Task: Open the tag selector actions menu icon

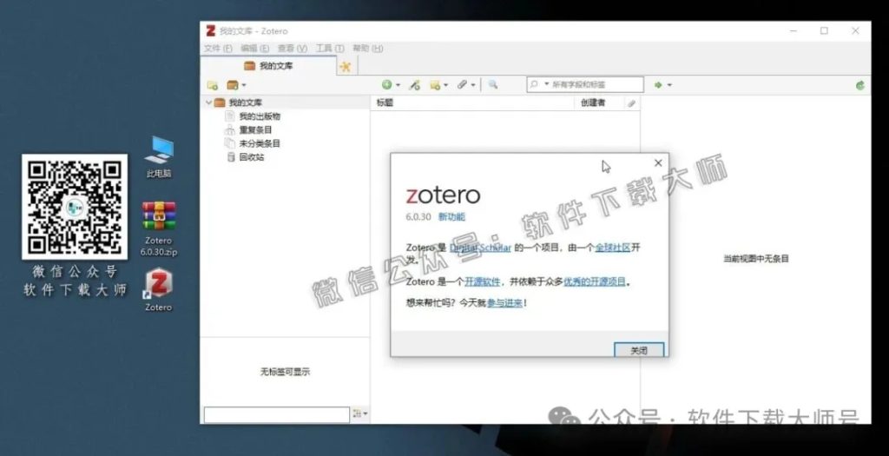Action: [359, 414]
